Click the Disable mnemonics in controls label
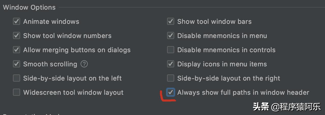The width and height of the screenshot is (325, 115). tap(226, 50)
